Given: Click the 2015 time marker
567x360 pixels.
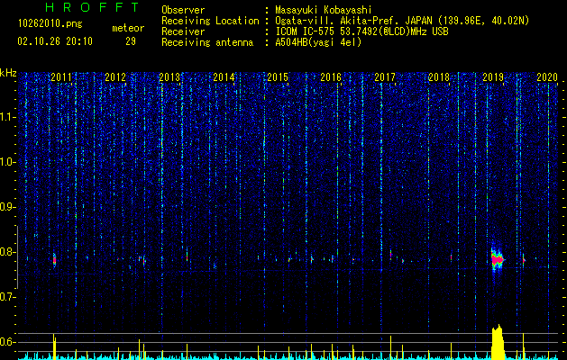Looking at the screenshot, I should click(278, 76).
